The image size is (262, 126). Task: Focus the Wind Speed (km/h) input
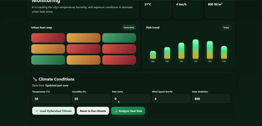click(171, 99)
